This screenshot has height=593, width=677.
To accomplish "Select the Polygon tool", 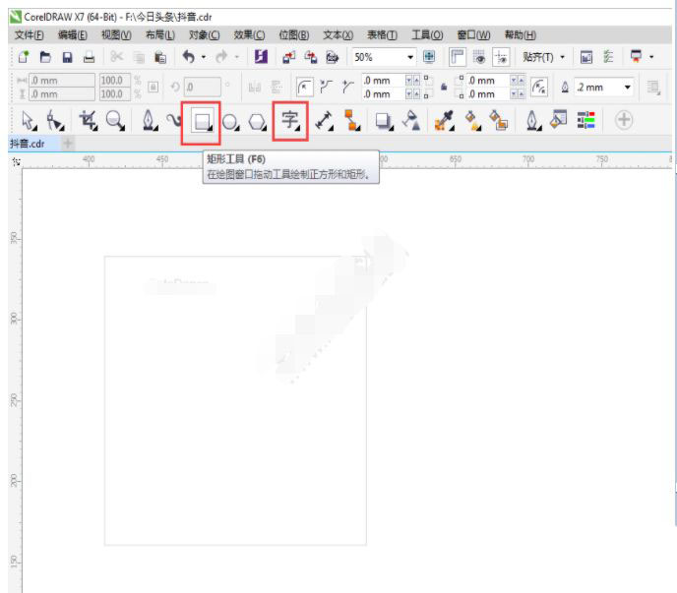I will tap(257, 121).
